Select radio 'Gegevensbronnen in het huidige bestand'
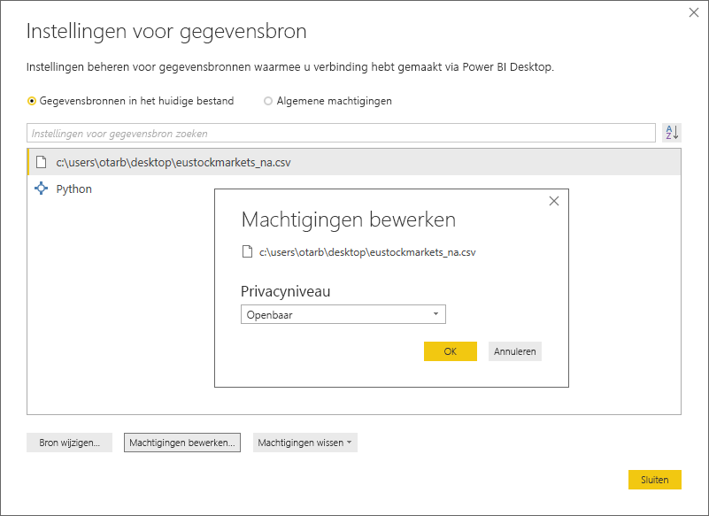This screenshot has width=709, height=516. [x=31, y=101]
